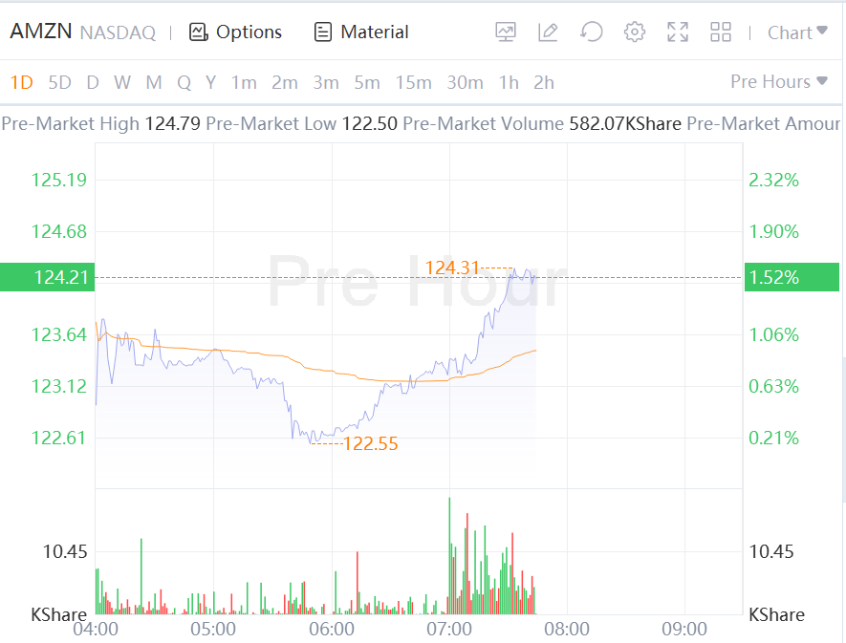This screenshot has width=846, height=643.
Task: Open the chart presentation monitor icon
Action: coord(506,32)
